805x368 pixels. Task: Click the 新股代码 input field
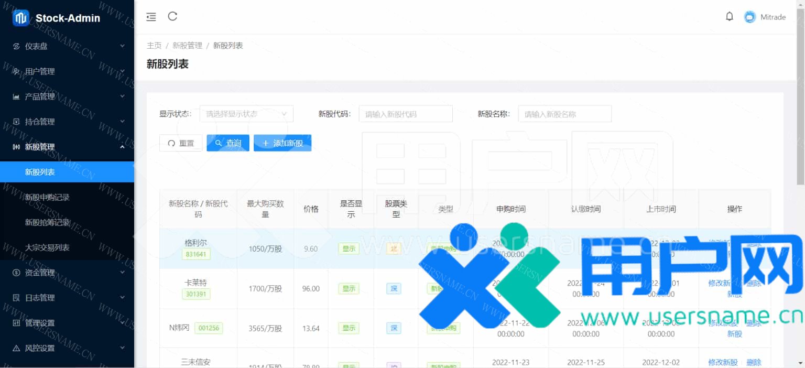tap(405, 114)
